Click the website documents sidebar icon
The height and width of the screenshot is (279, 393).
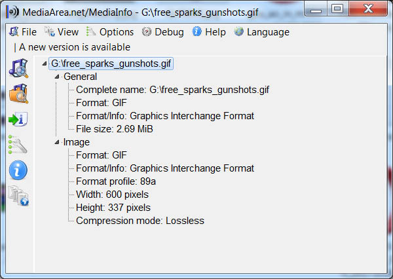18,196
